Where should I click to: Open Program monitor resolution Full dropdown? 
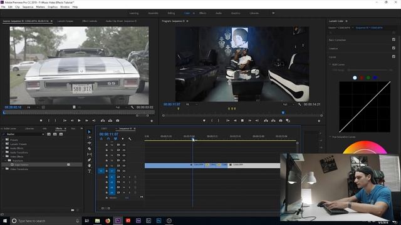point(288,104)
